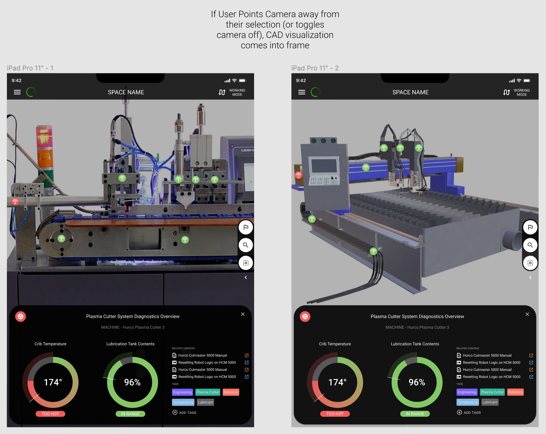Open hamburger menu in iPad frame 2
This screenshot has height=434, width=546.
302,92
